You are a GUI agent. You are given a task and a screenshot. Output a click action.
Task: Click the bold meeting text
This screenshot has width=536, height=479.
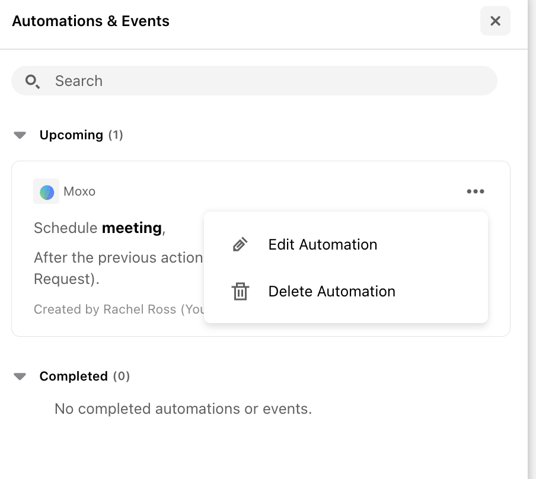[132, 228]
